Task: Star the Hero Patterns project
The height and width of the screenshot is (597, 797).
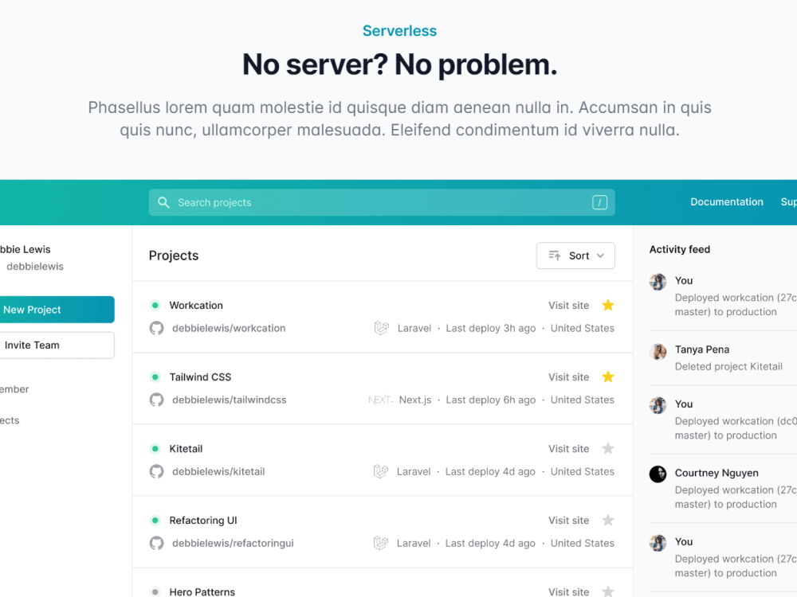Action: (608, 591)
